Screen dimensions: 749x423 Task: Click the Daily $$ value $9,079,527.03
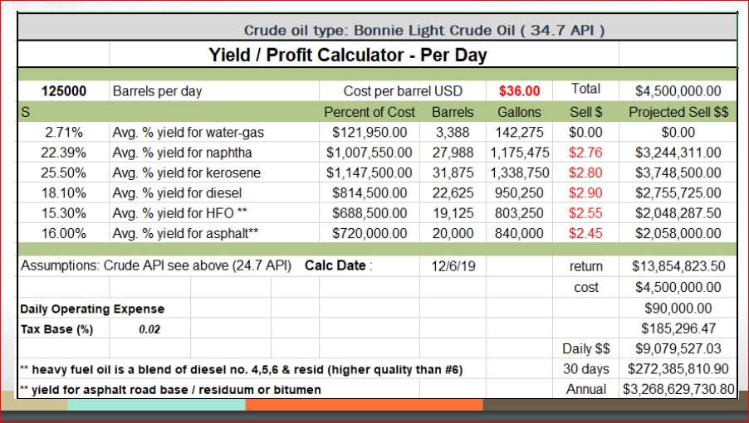coord(678,349)
